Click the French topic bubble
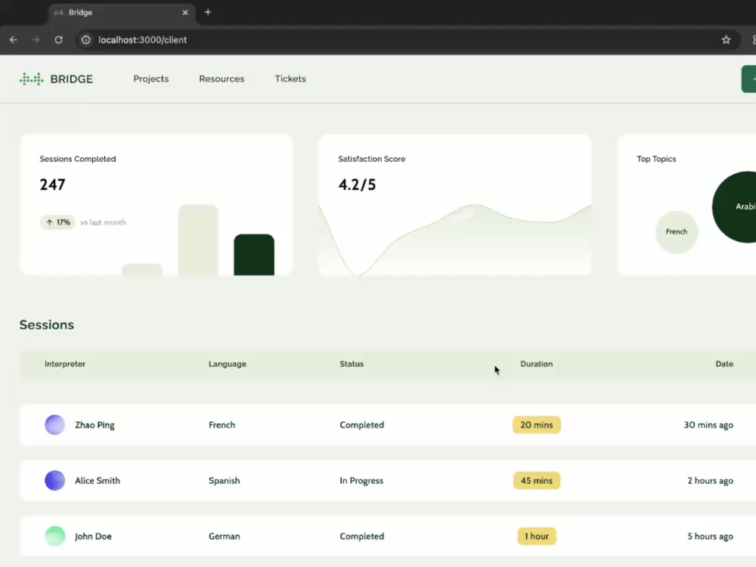This screenshot has width=756, height=567. [677, 232]
